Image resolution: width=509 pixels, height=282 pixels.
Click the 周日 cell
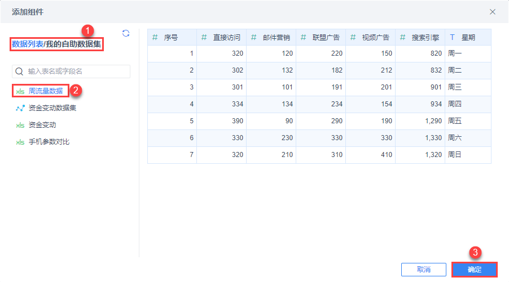[468, 154]
